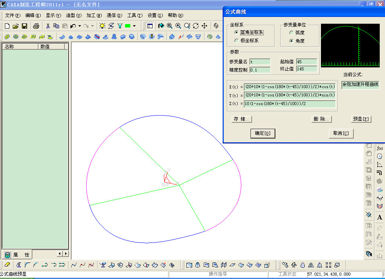Click the 取消 button
This screenshot has height=279, width=385.
point(341,133)
